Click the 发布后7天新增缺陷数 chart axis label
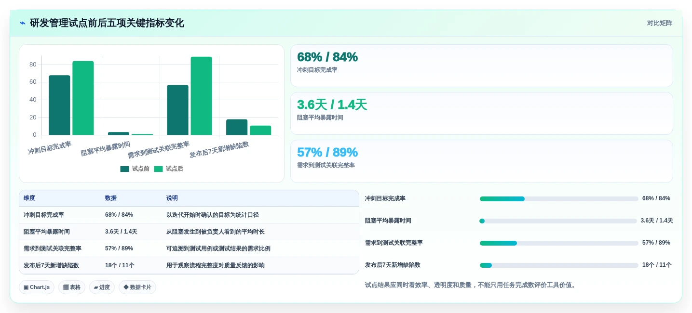692x313 pixels. click(219, 149)
